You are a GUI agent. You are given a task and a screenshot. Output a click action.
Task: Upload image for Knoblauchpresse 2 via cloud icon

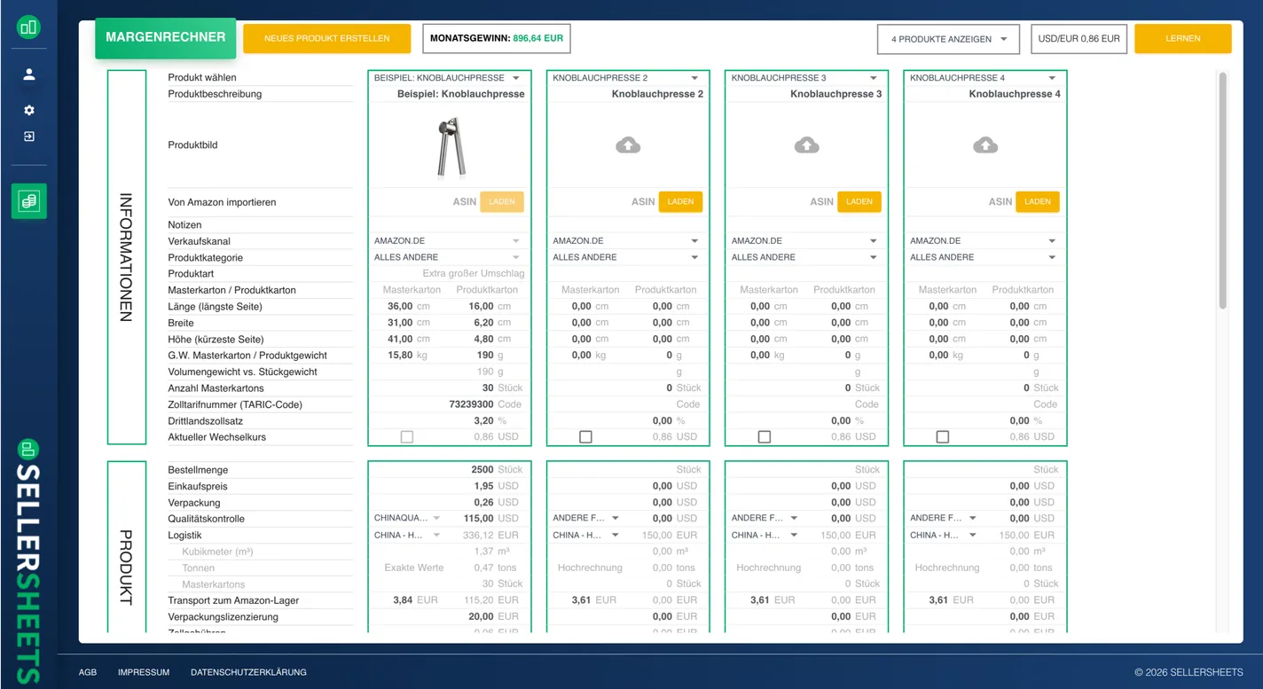click(x=628, y=145)
